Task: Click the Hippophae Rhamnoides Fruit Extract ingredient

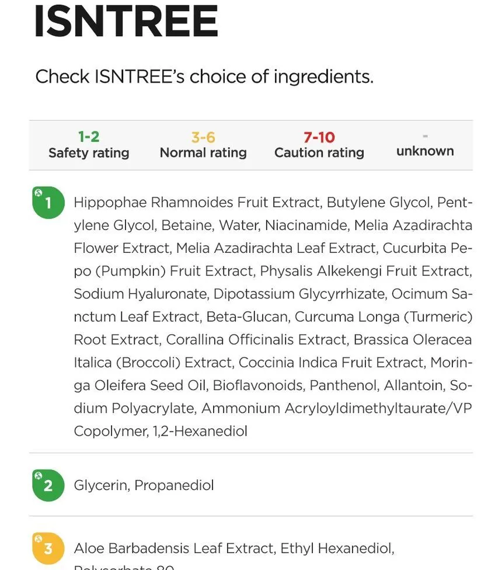Action: click(197, 203)
